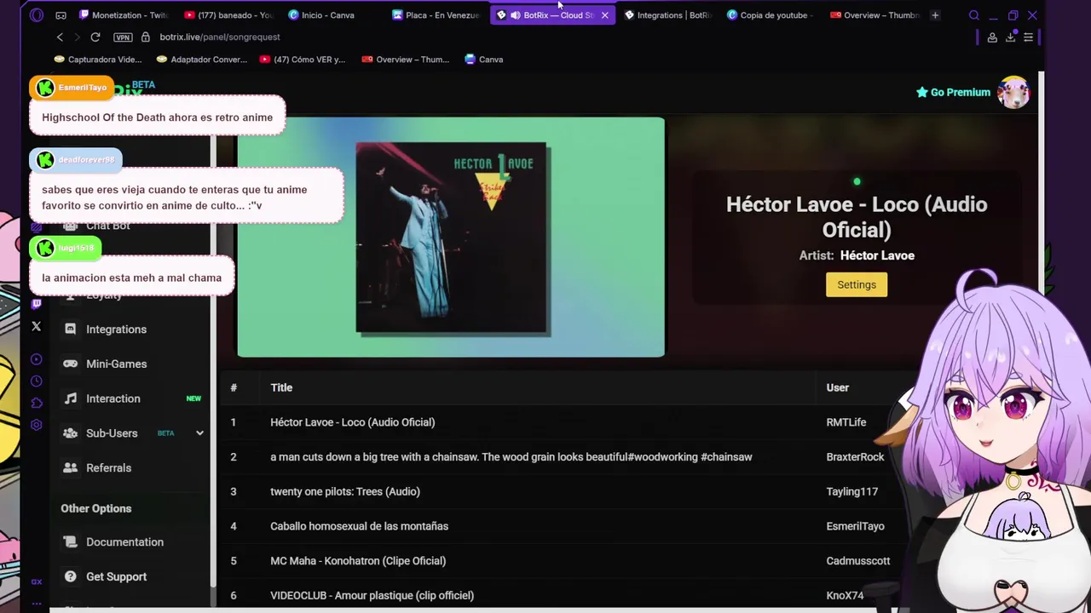Click user name Cadmusscott
Viewport: 1091px width, 613px height.
(857, 561)
